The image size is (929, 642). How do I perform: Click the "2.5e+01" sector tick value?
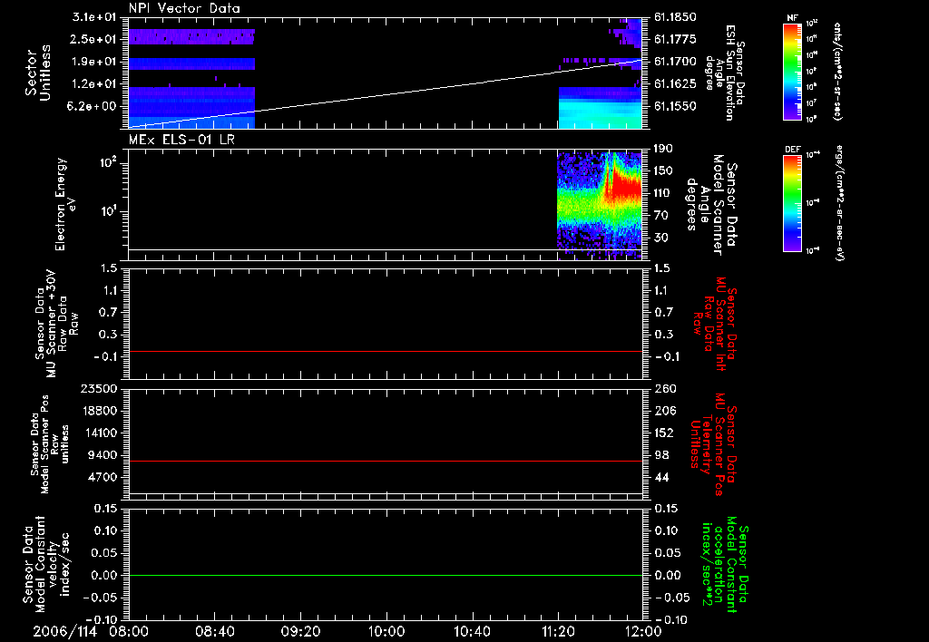tap(93, 39)
